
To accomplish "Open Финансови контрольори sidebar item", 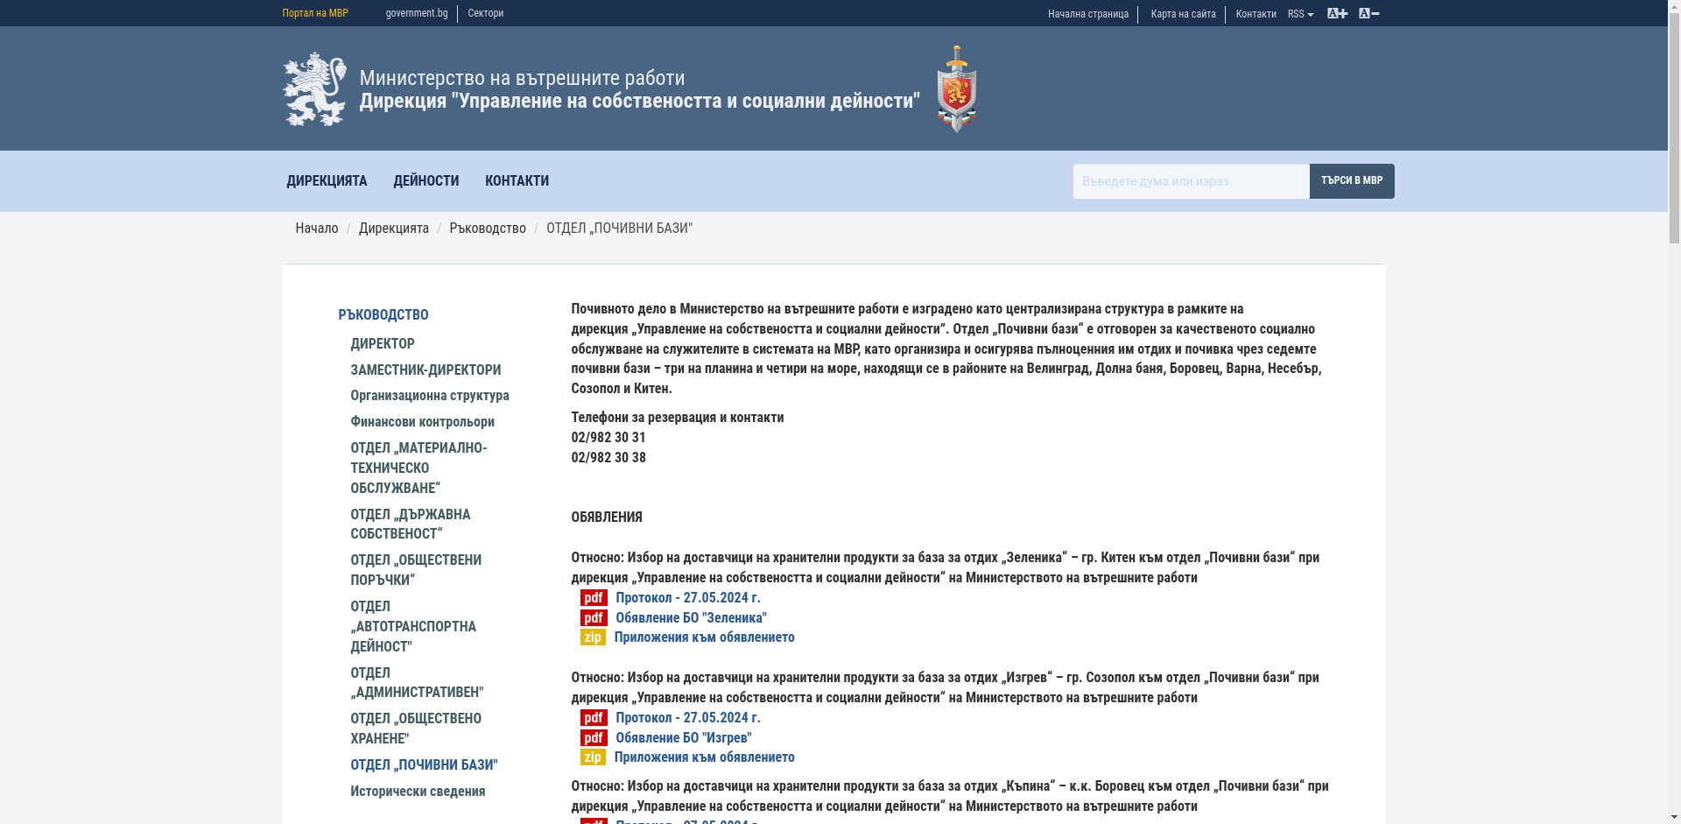I will tap(422, 422).
